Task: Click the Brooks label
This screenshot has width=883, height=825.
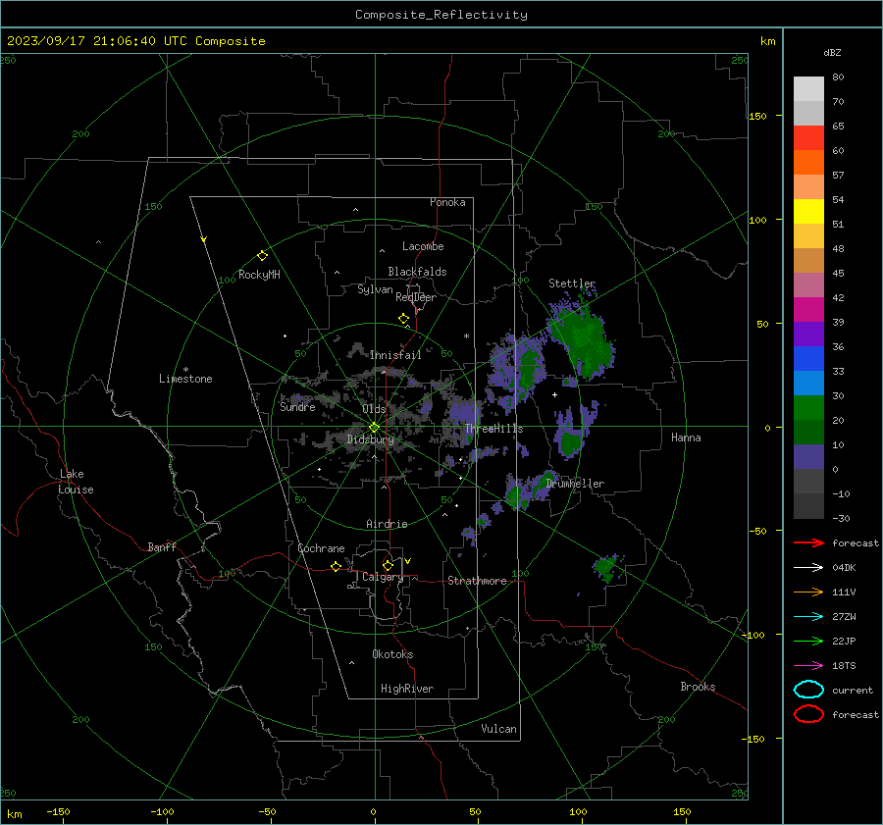Action: click(698, 687)
